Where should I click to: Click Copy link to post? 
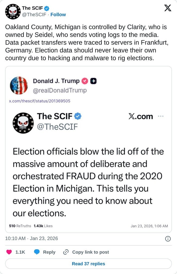[x=90, y=252]
